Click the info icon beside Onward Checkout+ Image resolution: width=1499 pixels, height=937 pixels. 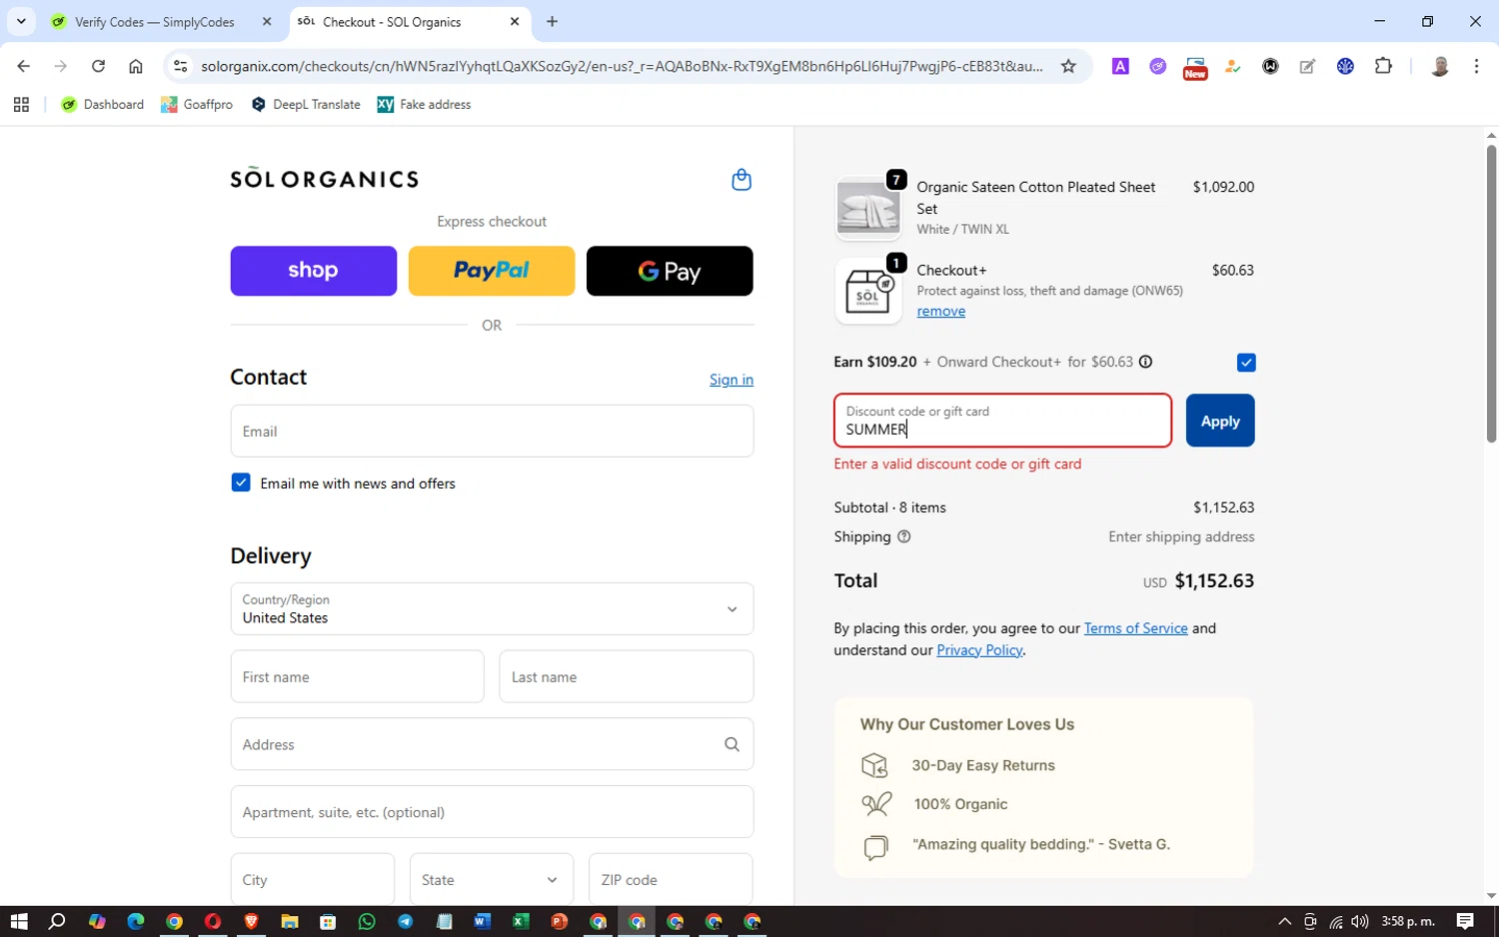pyautogui.click(x=1145, y=362)
